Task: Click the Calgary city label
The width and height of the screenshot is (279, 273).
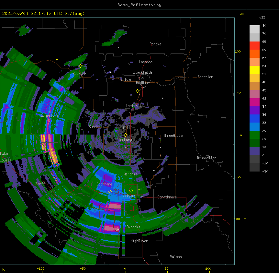Action: [129, 196]
